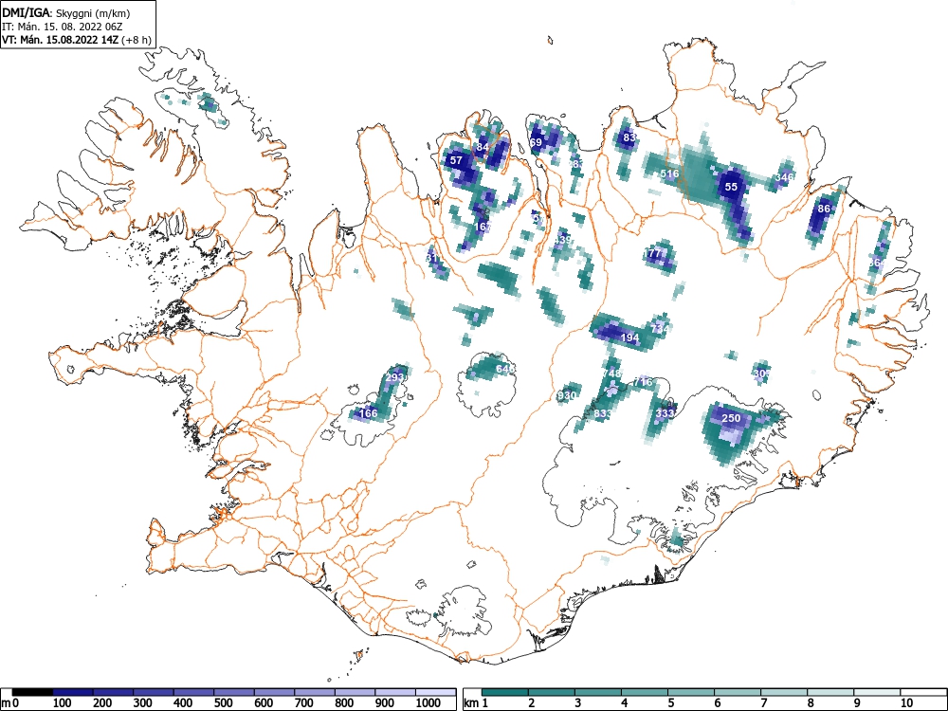Select the '748' visibility value on the map

point(612,374)
